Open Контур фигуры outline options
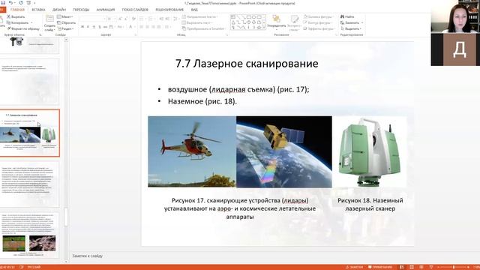This screenshot has width=480, height=270. coord(317,22)
